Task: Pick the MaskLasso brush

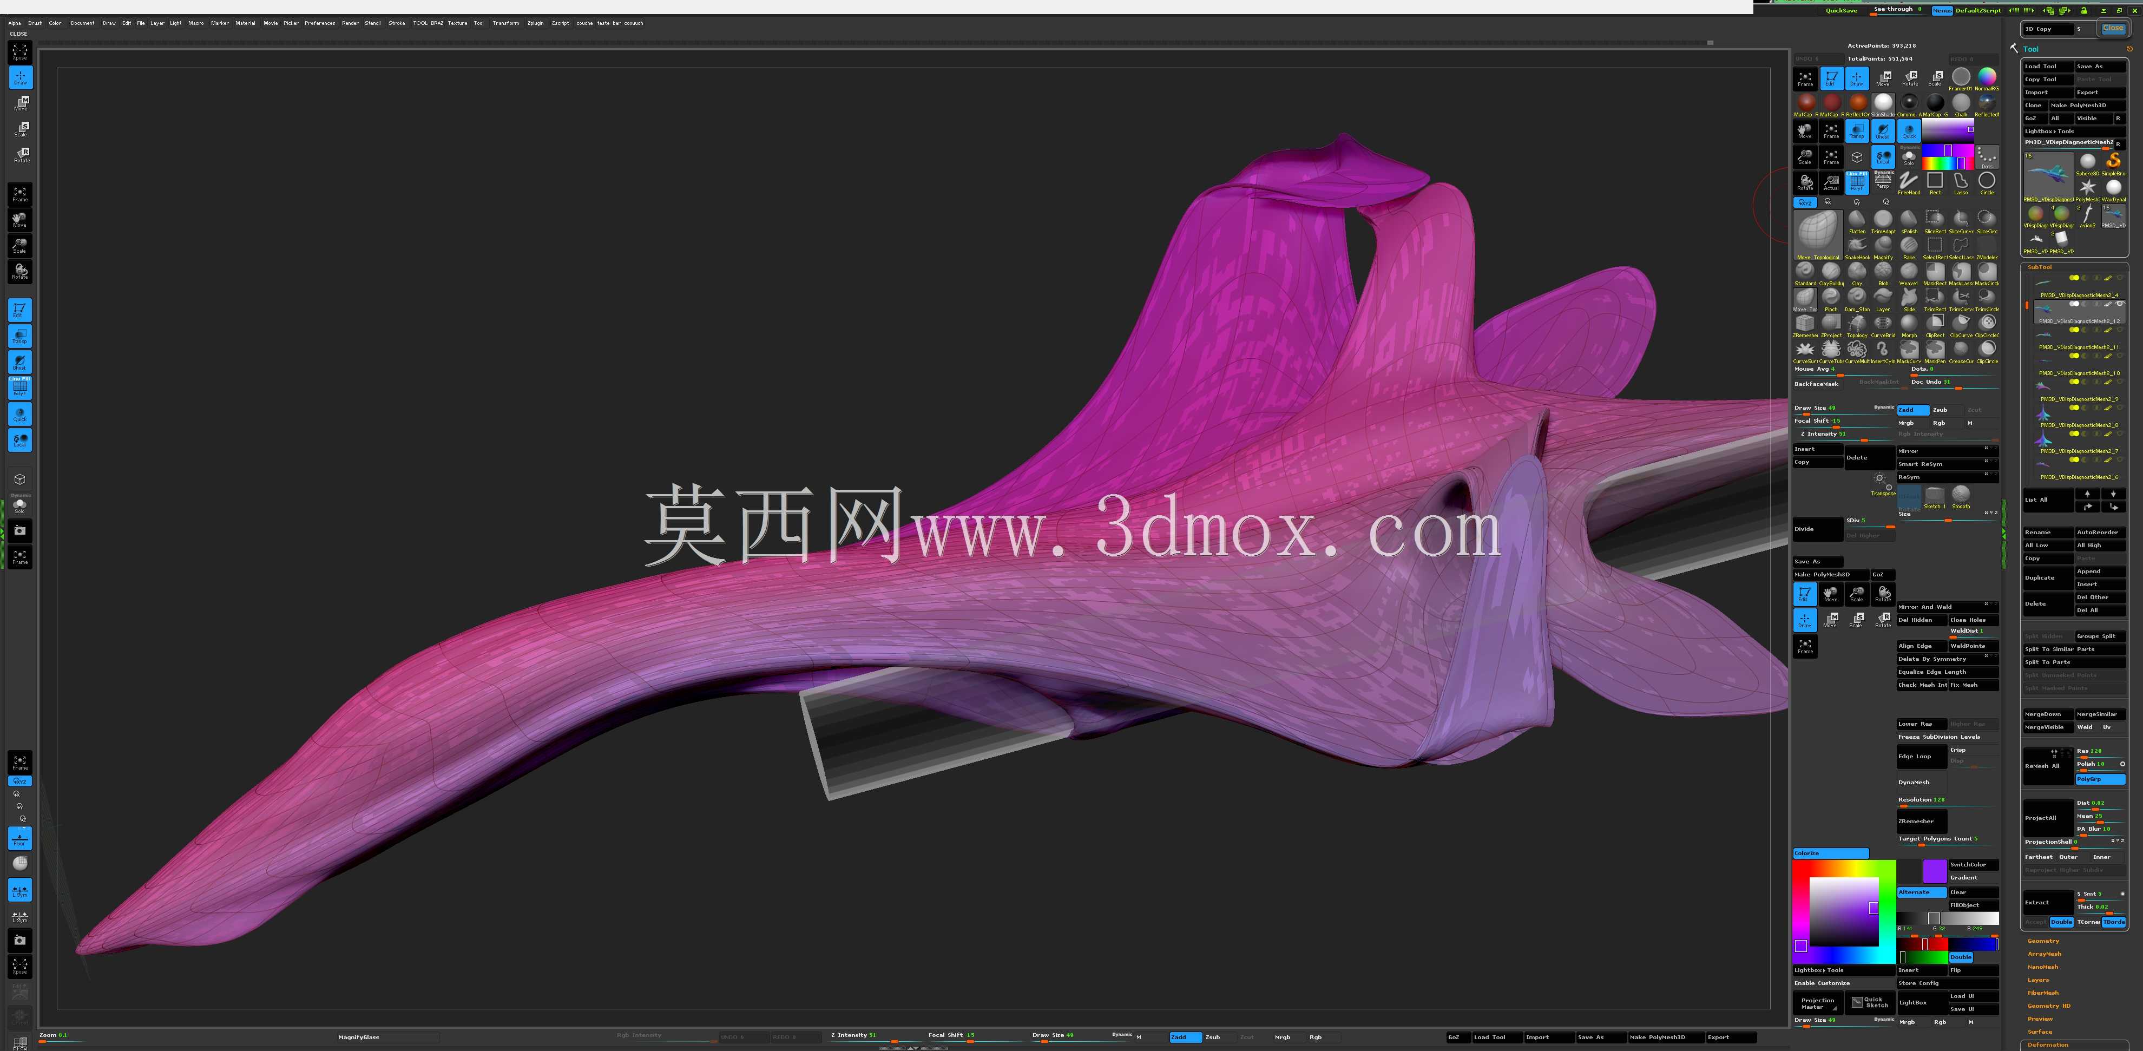Action: pyautogui.click(x=1961, y=274)
